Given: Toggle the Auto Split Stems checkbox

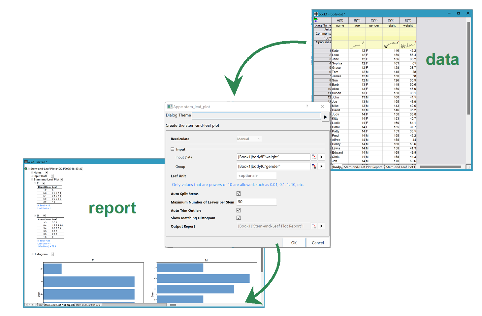Looking at the screenshot, I should click(239, 194).
